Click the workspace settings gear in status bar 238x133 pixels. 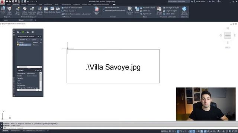tap(218, 132)
